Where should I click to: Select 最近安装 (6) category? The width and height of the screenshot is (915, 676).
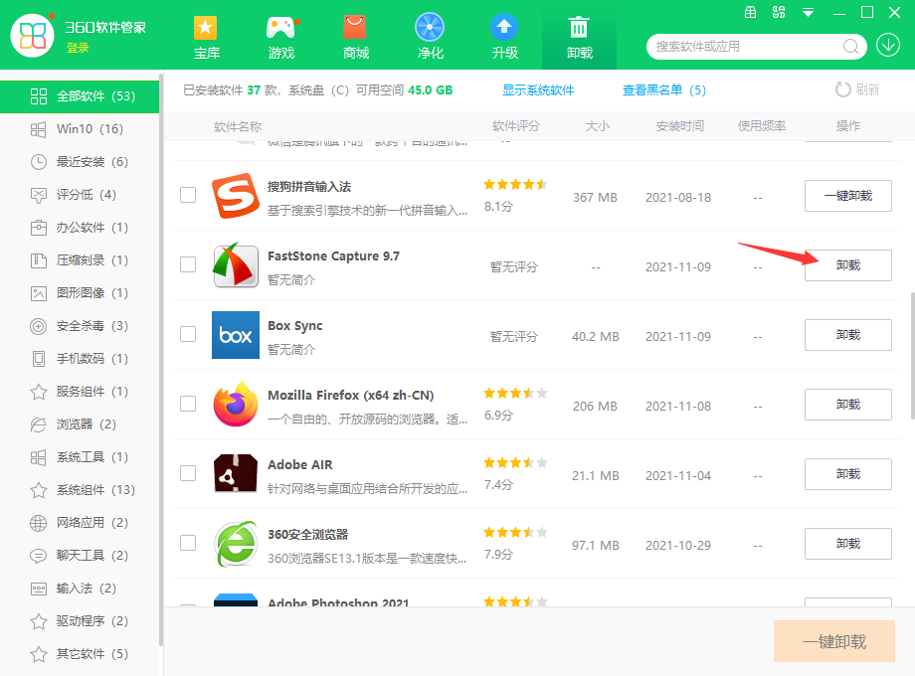coord(80,162)
